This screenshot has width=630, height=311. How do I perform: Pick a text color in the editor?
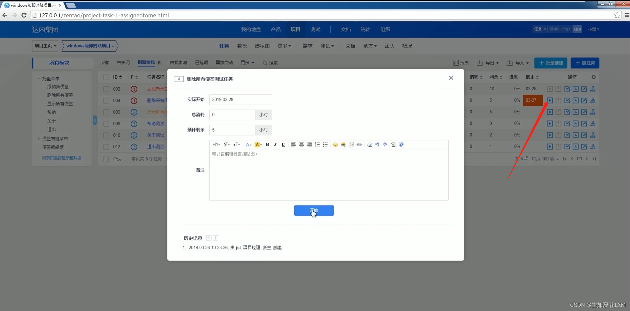tap(248, 145)
